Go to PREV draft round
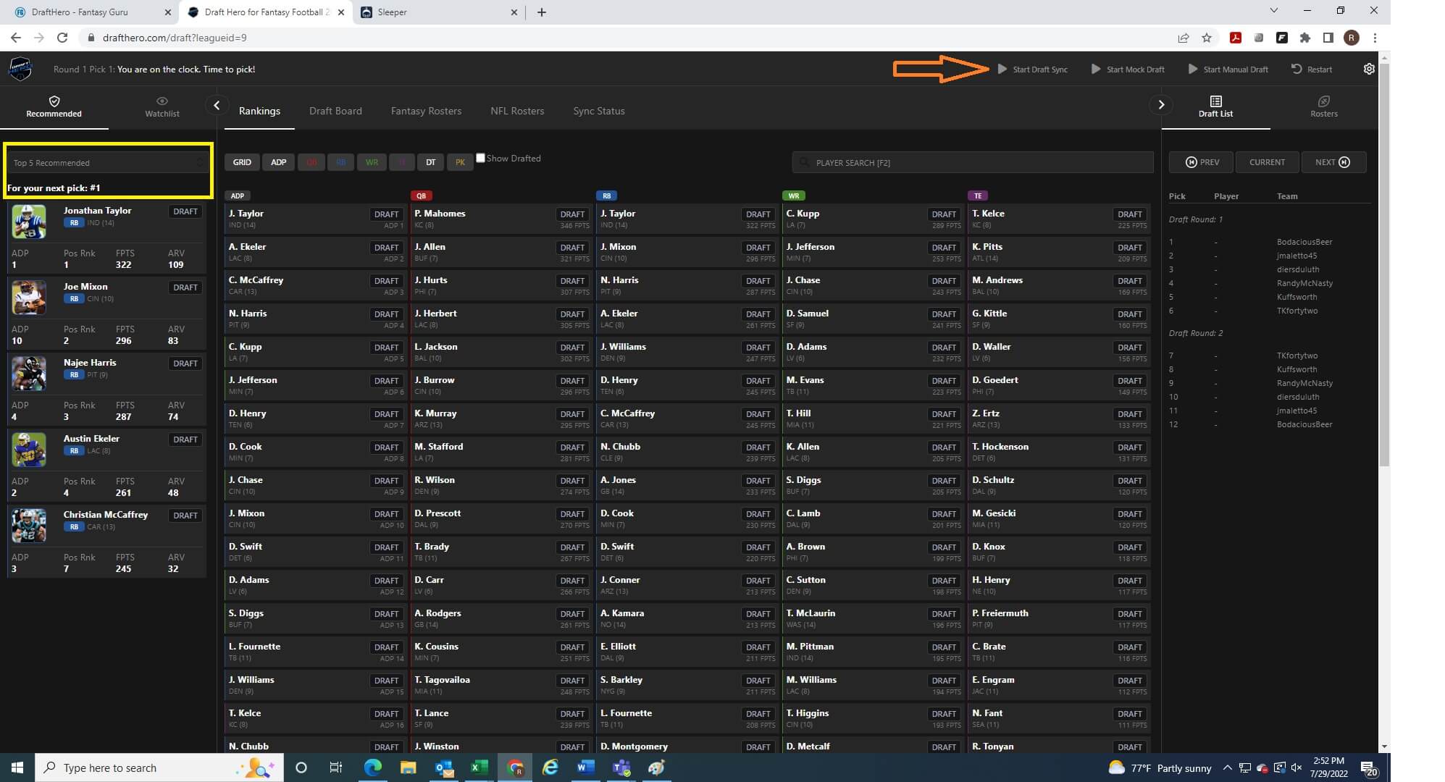 pyautogui.click(x=1202, y=162)
